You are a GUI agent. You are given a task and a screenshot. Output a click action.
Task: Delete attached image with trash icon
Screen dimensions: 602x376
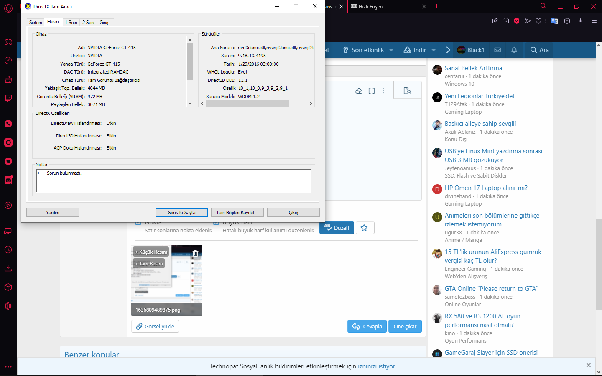point(195,253)
